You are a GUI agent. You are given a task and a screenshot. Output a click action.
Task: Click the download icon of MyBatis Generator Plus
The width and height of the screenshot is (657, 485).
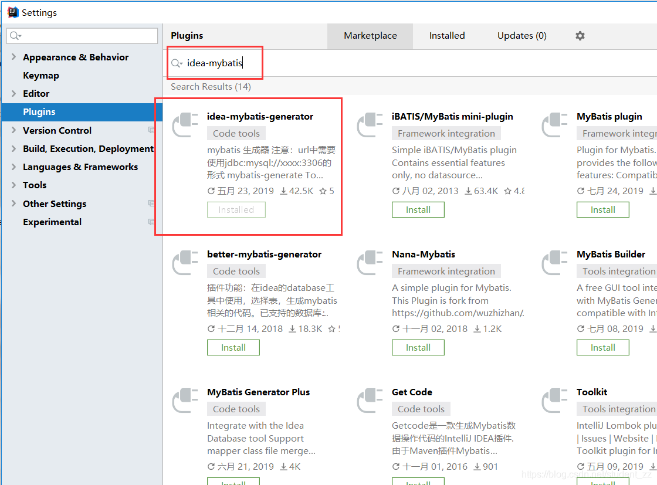(x=284, y=467)
